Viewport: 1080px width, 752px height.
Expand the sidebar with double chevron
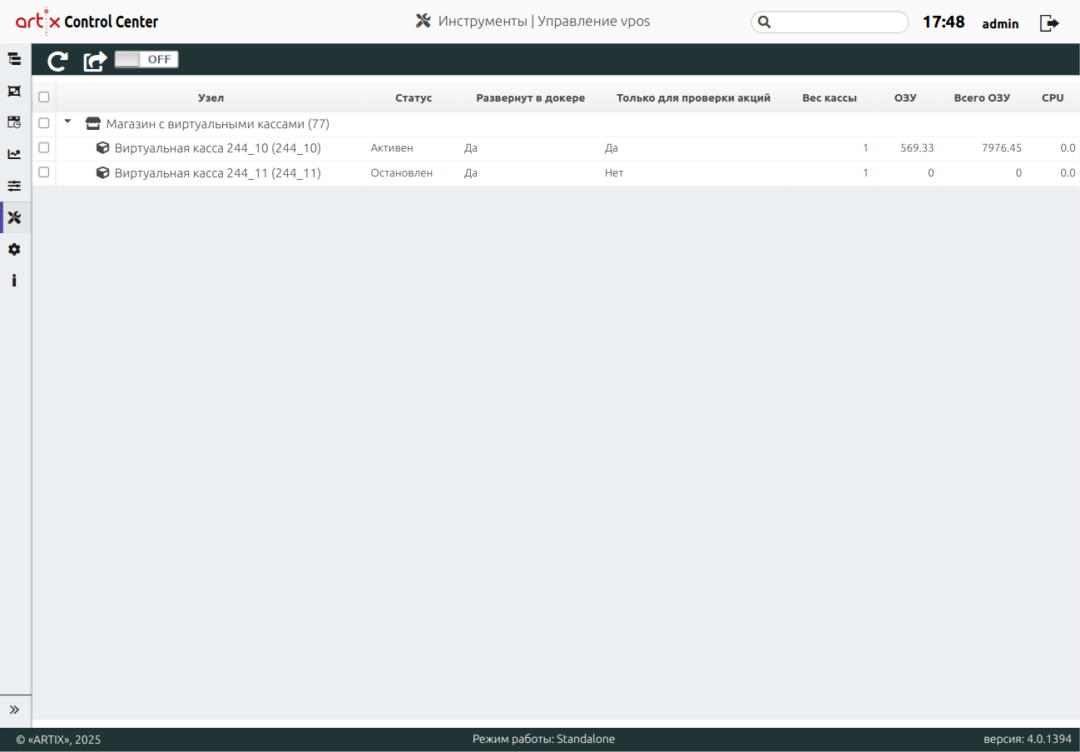click(x=14, y=710)
